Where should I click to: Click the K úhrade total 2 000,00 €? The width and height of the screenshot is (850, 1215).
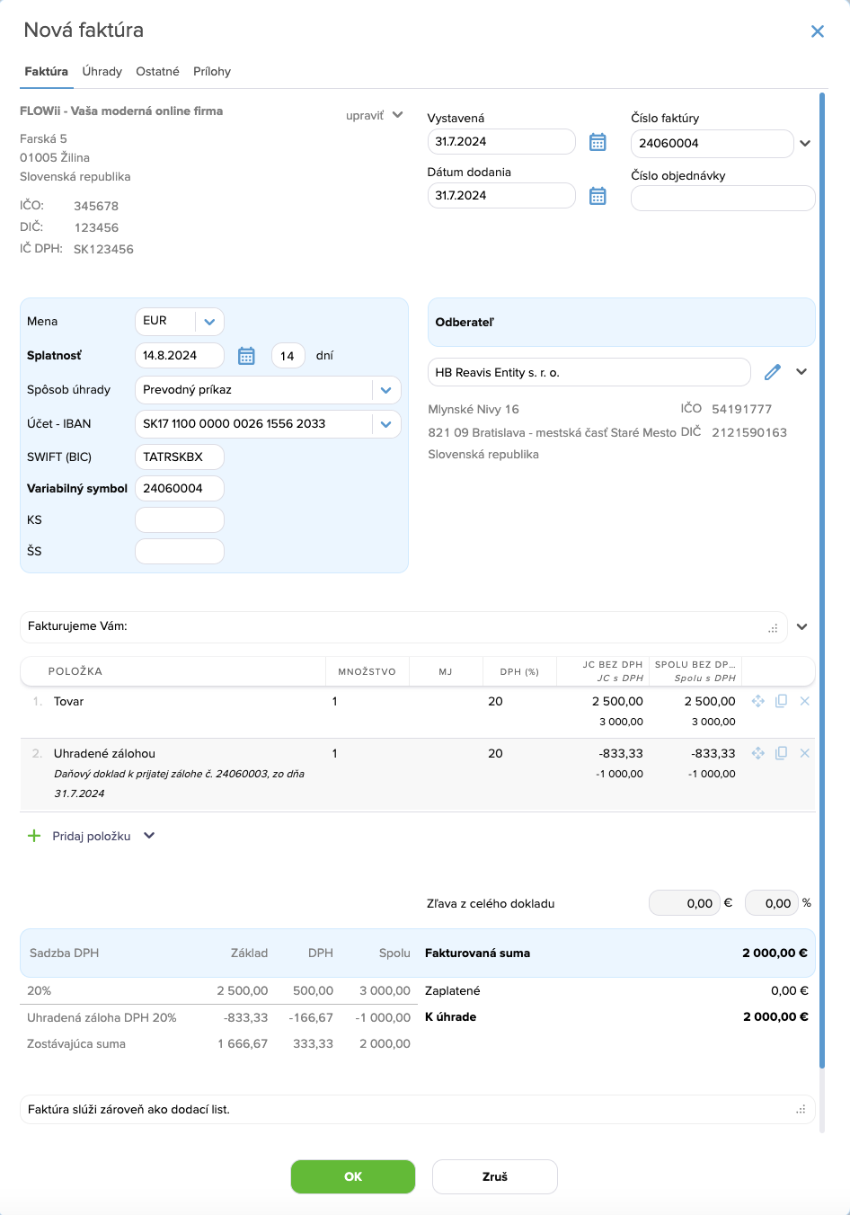pyautogui.click(x=775, y=1017)
